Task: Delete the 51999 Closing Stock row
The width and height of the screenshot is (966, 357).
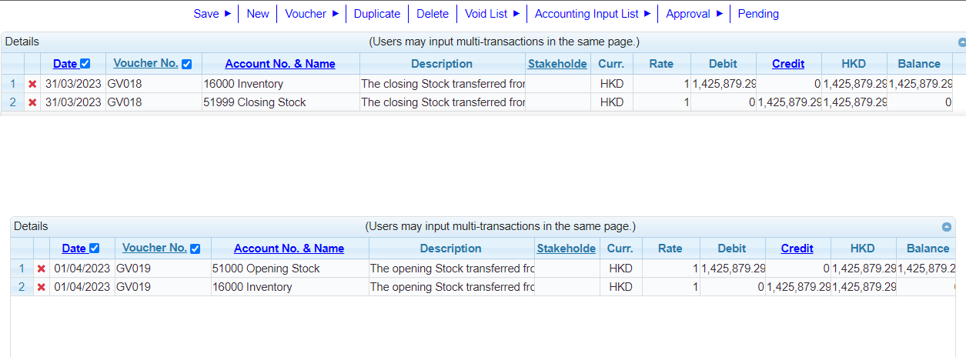Action: click(x=32, y=102)
